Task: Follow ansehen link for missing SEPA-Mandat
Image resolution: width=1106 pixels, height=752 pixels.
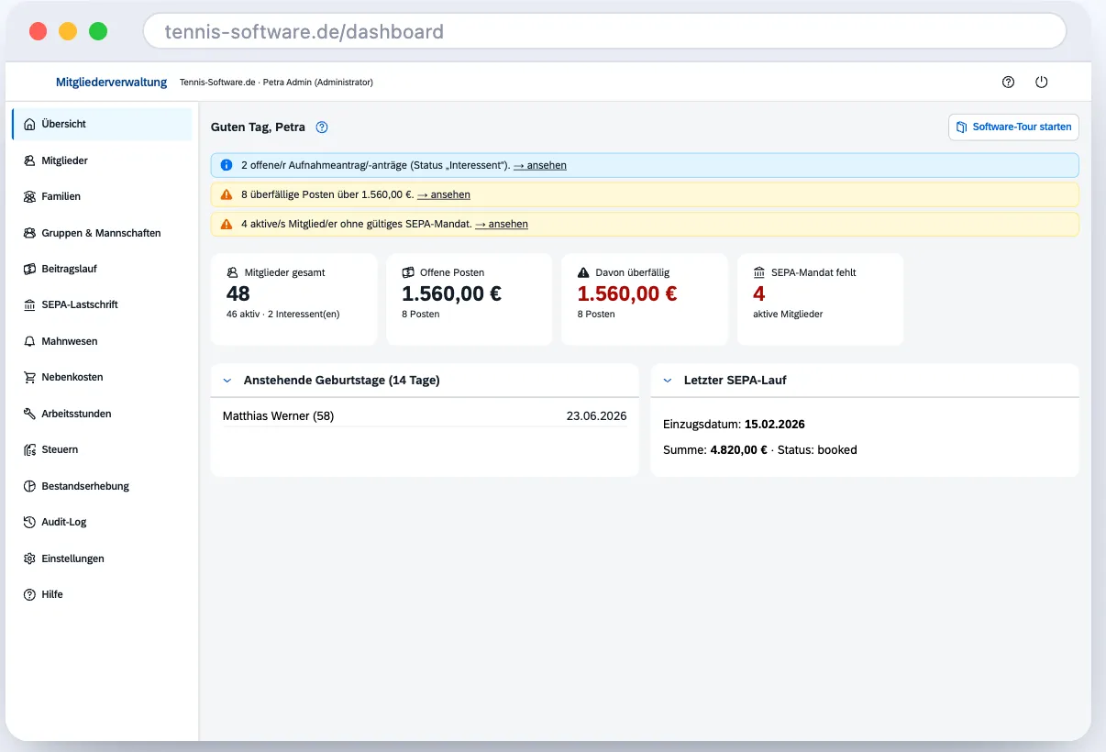Action: (502, 224)
